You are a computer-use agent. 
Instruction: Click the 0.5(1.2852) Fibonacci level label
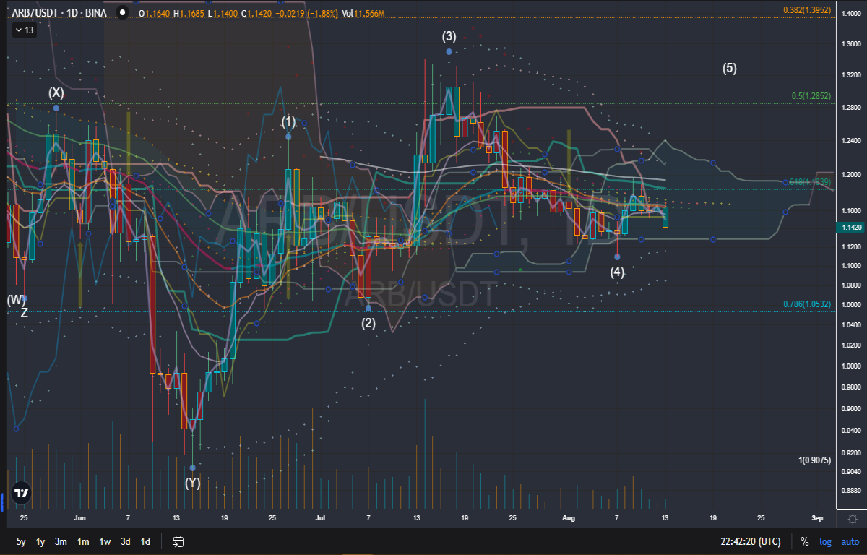pyautogui.click(x=811, y=95)
